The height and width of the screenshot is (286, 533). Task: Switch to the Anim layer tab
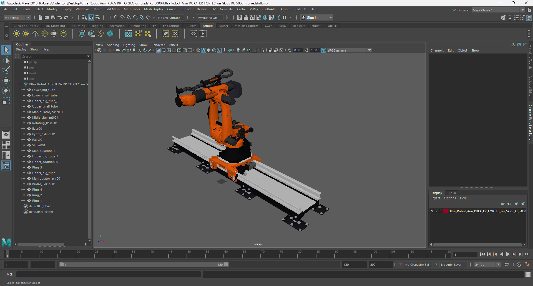[452, 193]
